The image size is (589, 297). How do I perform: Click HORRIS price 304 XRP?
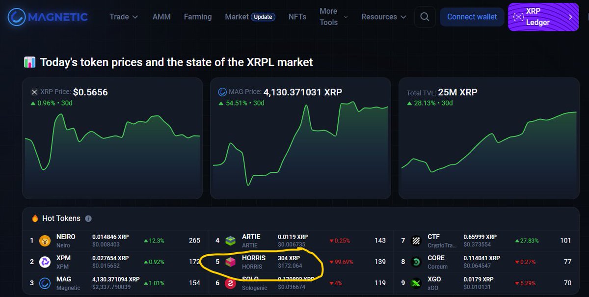(x=289, y=258)
